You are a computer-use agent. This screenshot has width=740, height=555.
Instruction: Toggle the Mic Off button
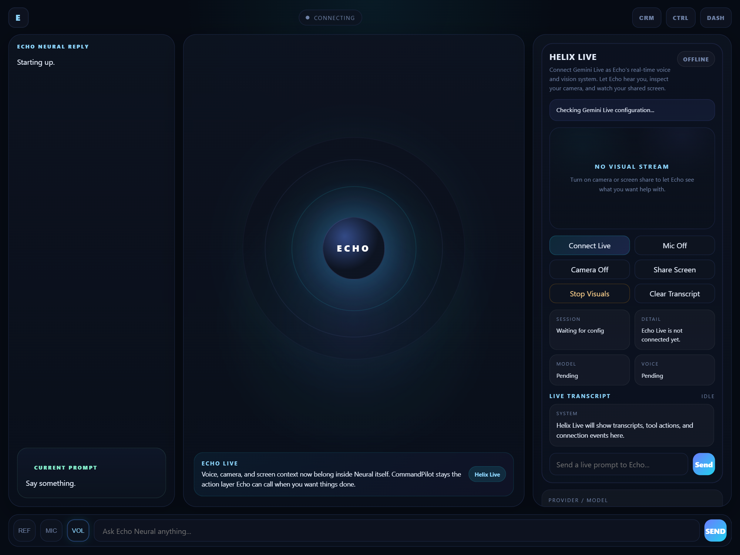point(675,245)
